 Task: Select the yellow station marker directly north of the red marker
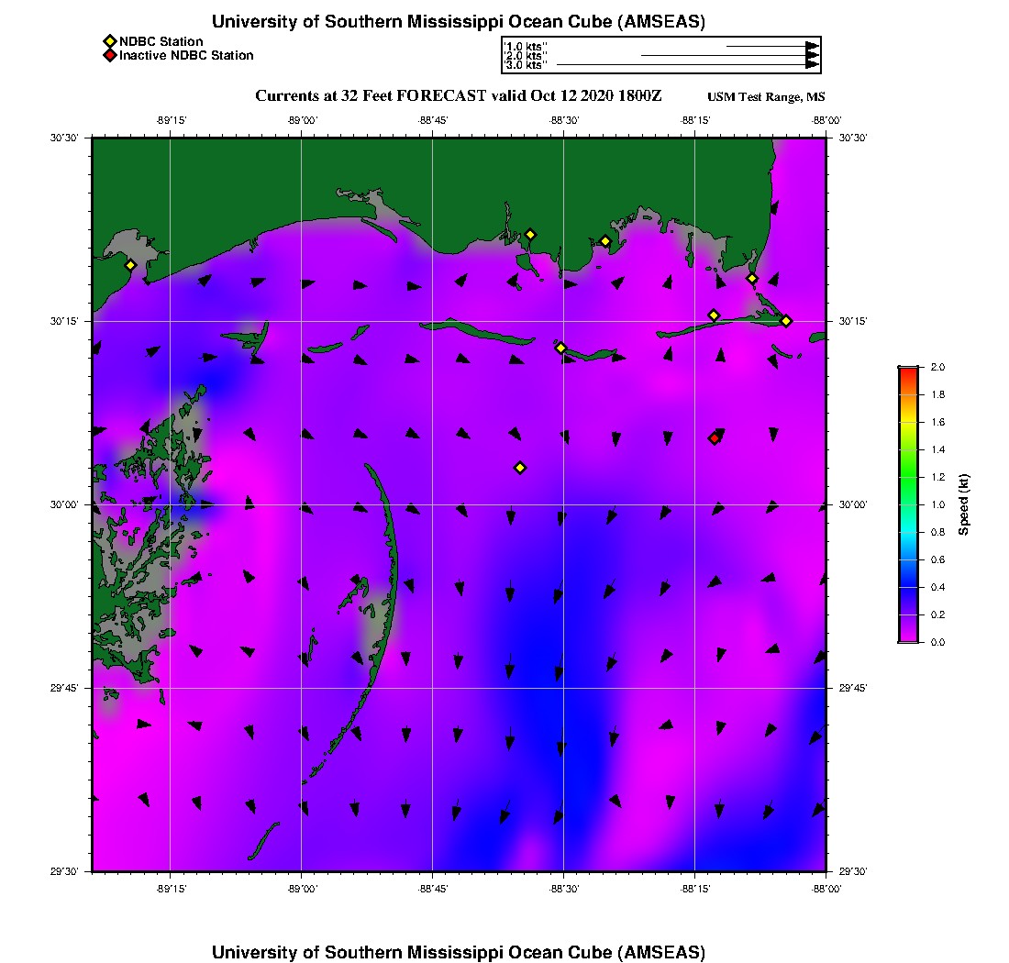pos(714,315)
